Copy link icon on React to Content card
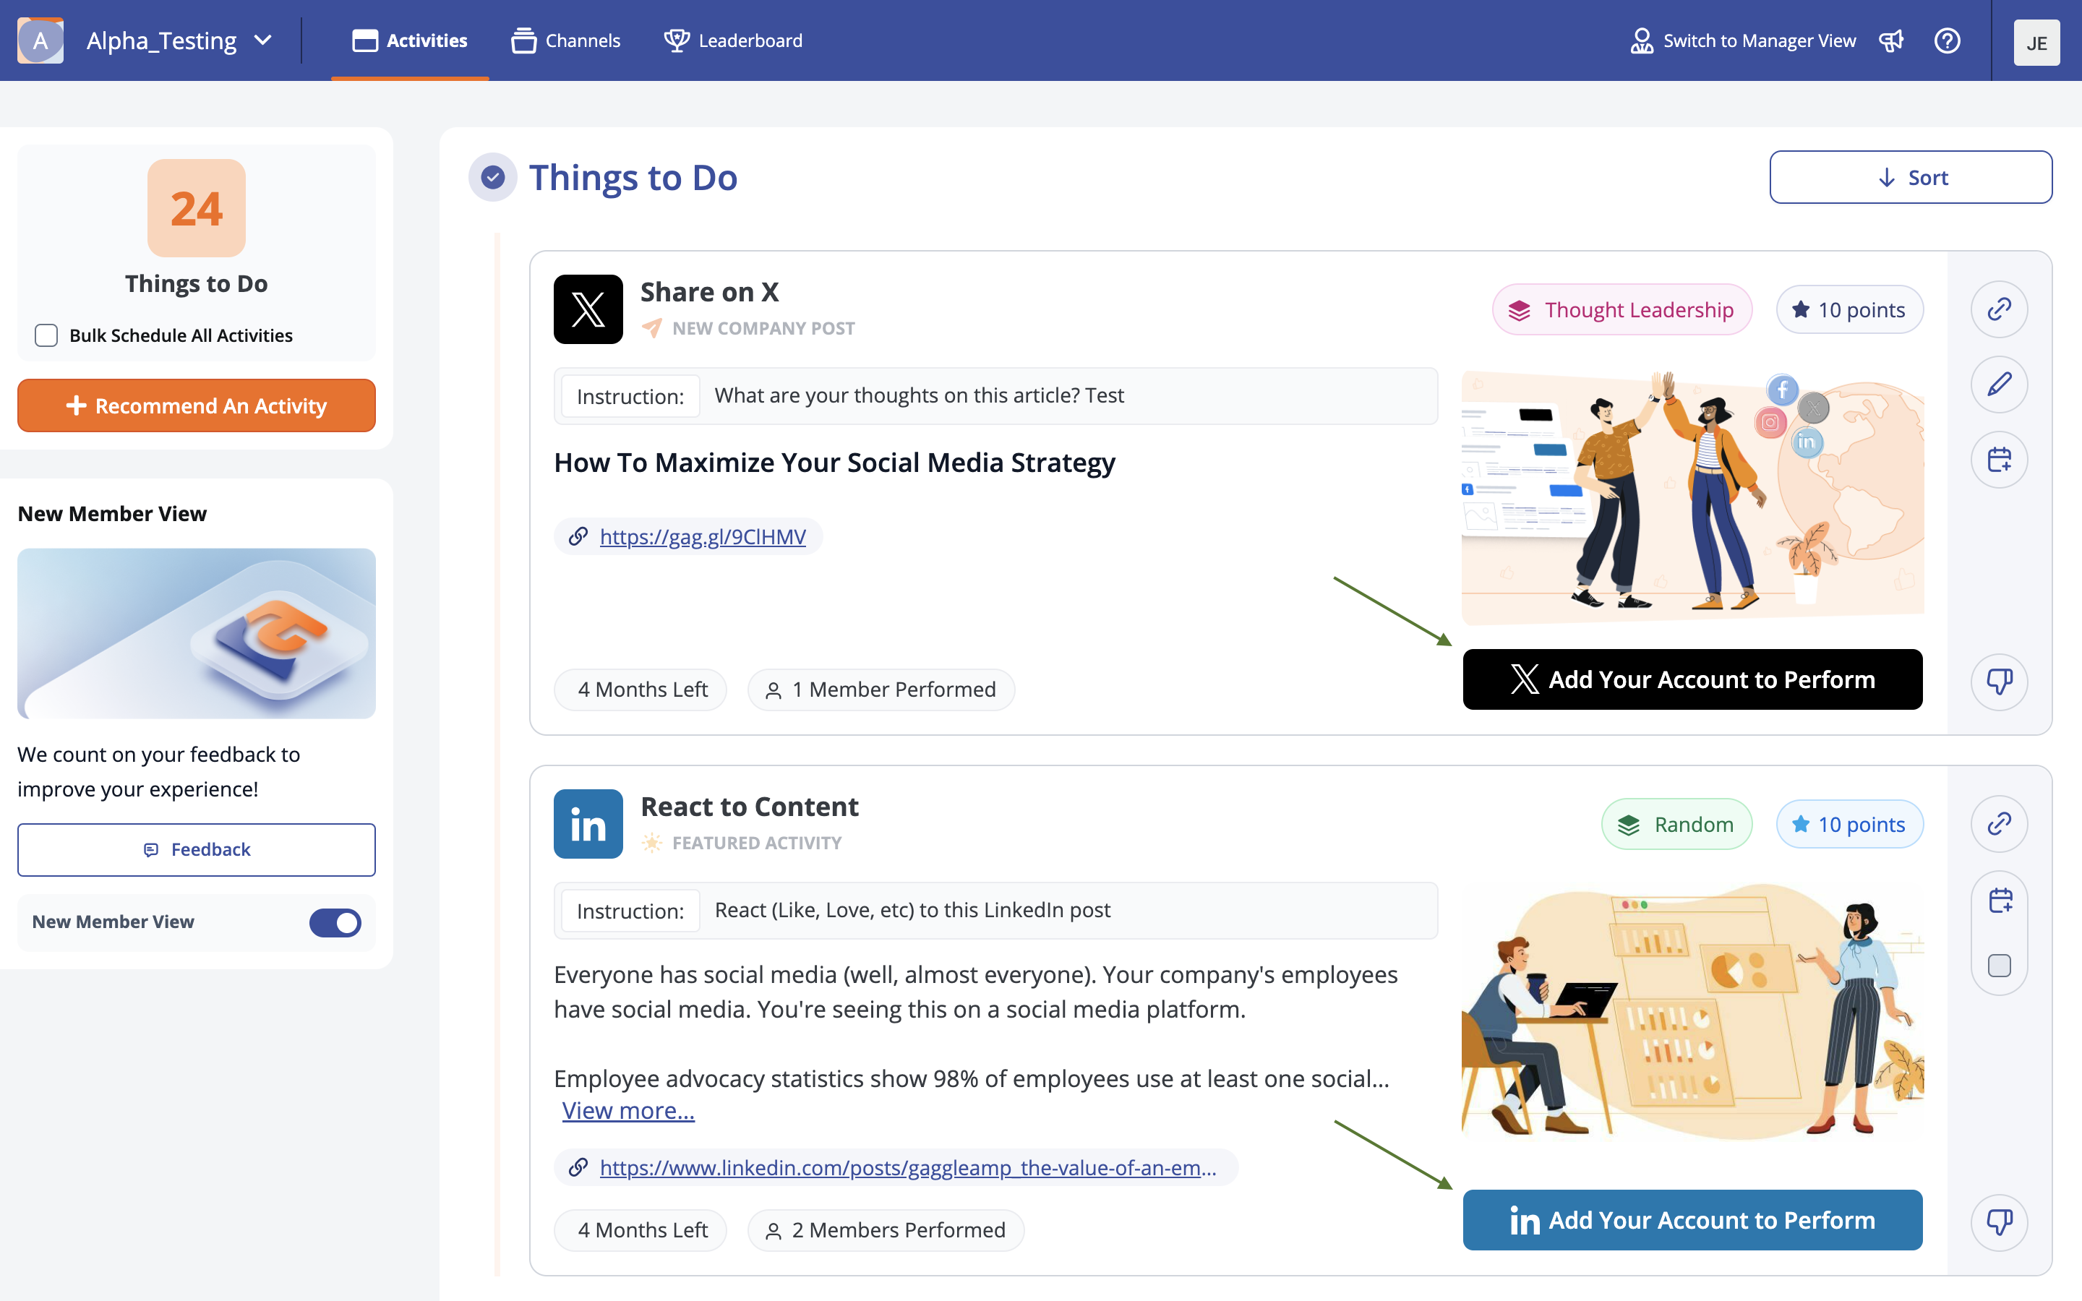 1999,823
